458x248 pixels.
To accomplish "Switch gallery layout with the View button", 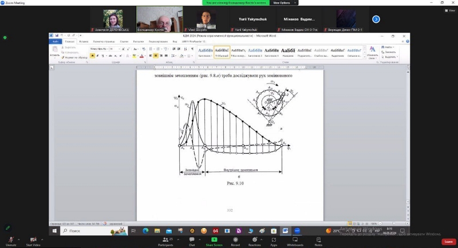I will coord(449,10).
